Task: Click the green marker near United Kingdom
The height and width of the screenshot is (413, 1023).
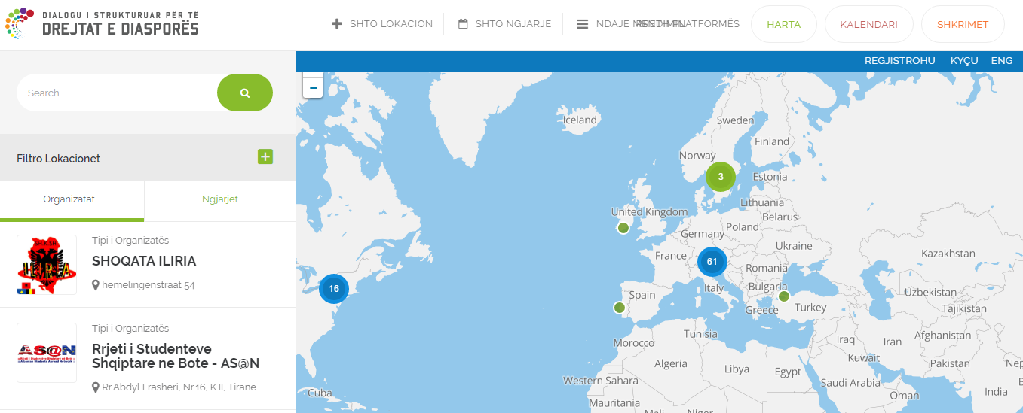Action: pyautogui.click(x=623, y=228)
